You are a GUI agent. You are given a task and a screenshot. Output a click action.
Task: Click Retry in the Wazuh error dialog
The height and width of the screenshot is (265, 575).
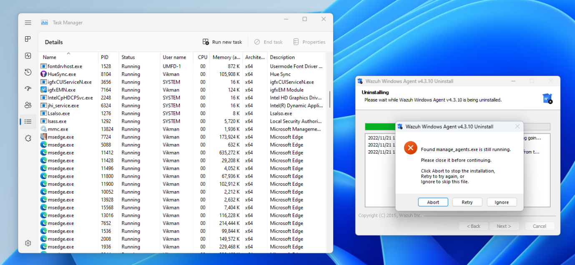point(467,202)
